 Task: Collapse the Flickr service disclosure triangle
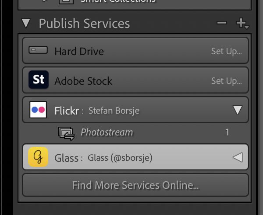[x=238, y=110]
